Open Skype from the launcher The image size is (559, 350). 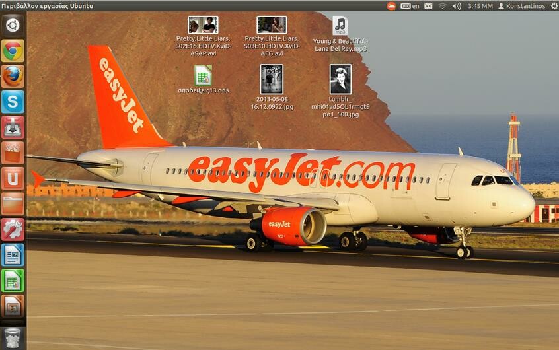tap(13, 102)
